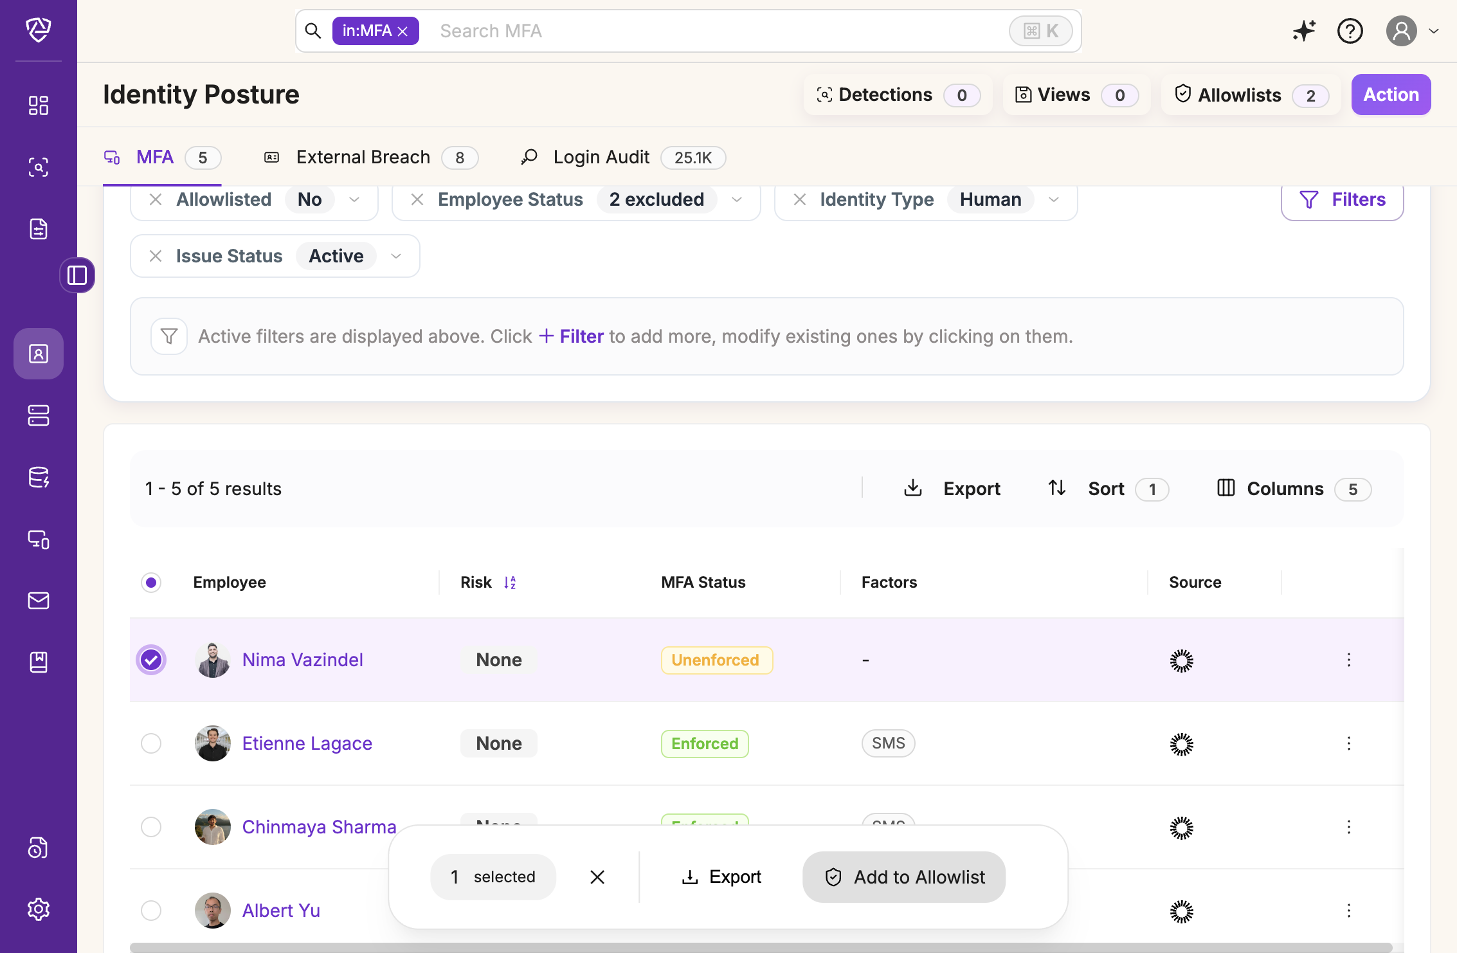The width and height of the screenshot is (1457, 953).
Task: Click Add to Allowlist button
Action: click(903, 877)
